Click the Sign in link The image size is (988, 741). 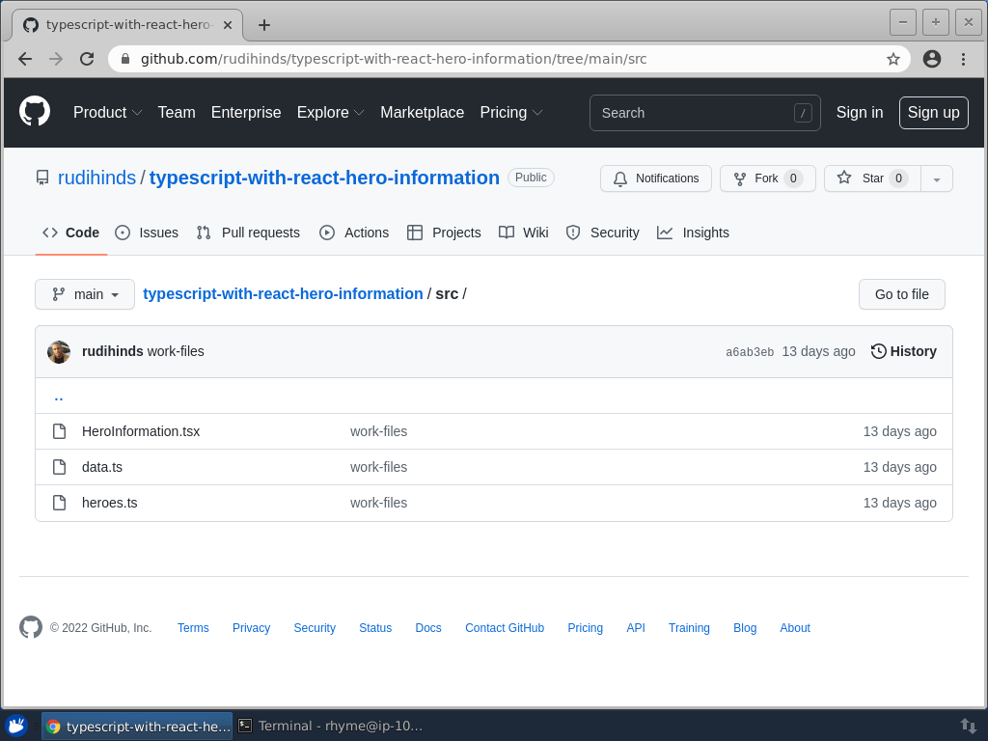tap(860, 112)
